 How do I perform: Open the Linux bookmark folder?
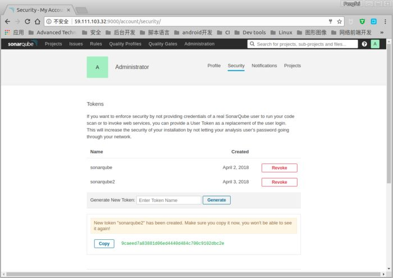point(281,33)
